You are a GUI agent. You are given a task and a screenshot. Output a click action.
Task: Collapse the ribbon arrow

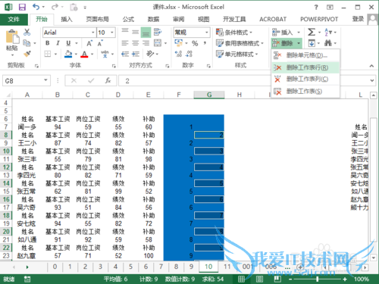(x=371, y=66)
